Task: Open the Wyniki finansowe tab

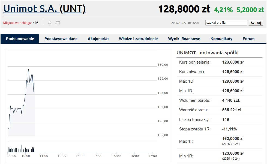Action: pos(184,39)
